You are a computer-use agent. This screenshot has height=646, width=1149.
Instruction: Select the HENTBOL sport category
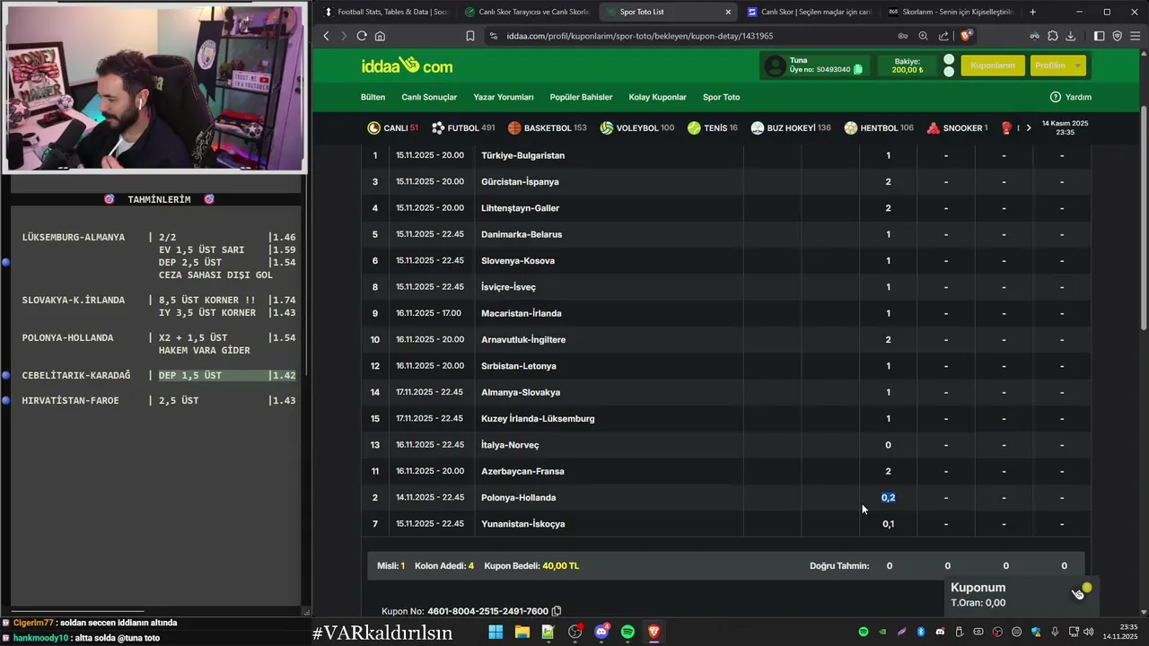click(x=879, y=128)
